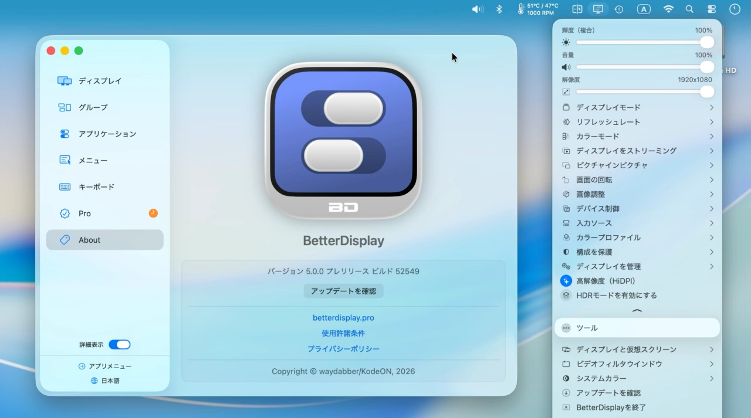Click the リフレッシュレート row icon
The height and width of the screenshot is (418, 751).
point(566,122)
